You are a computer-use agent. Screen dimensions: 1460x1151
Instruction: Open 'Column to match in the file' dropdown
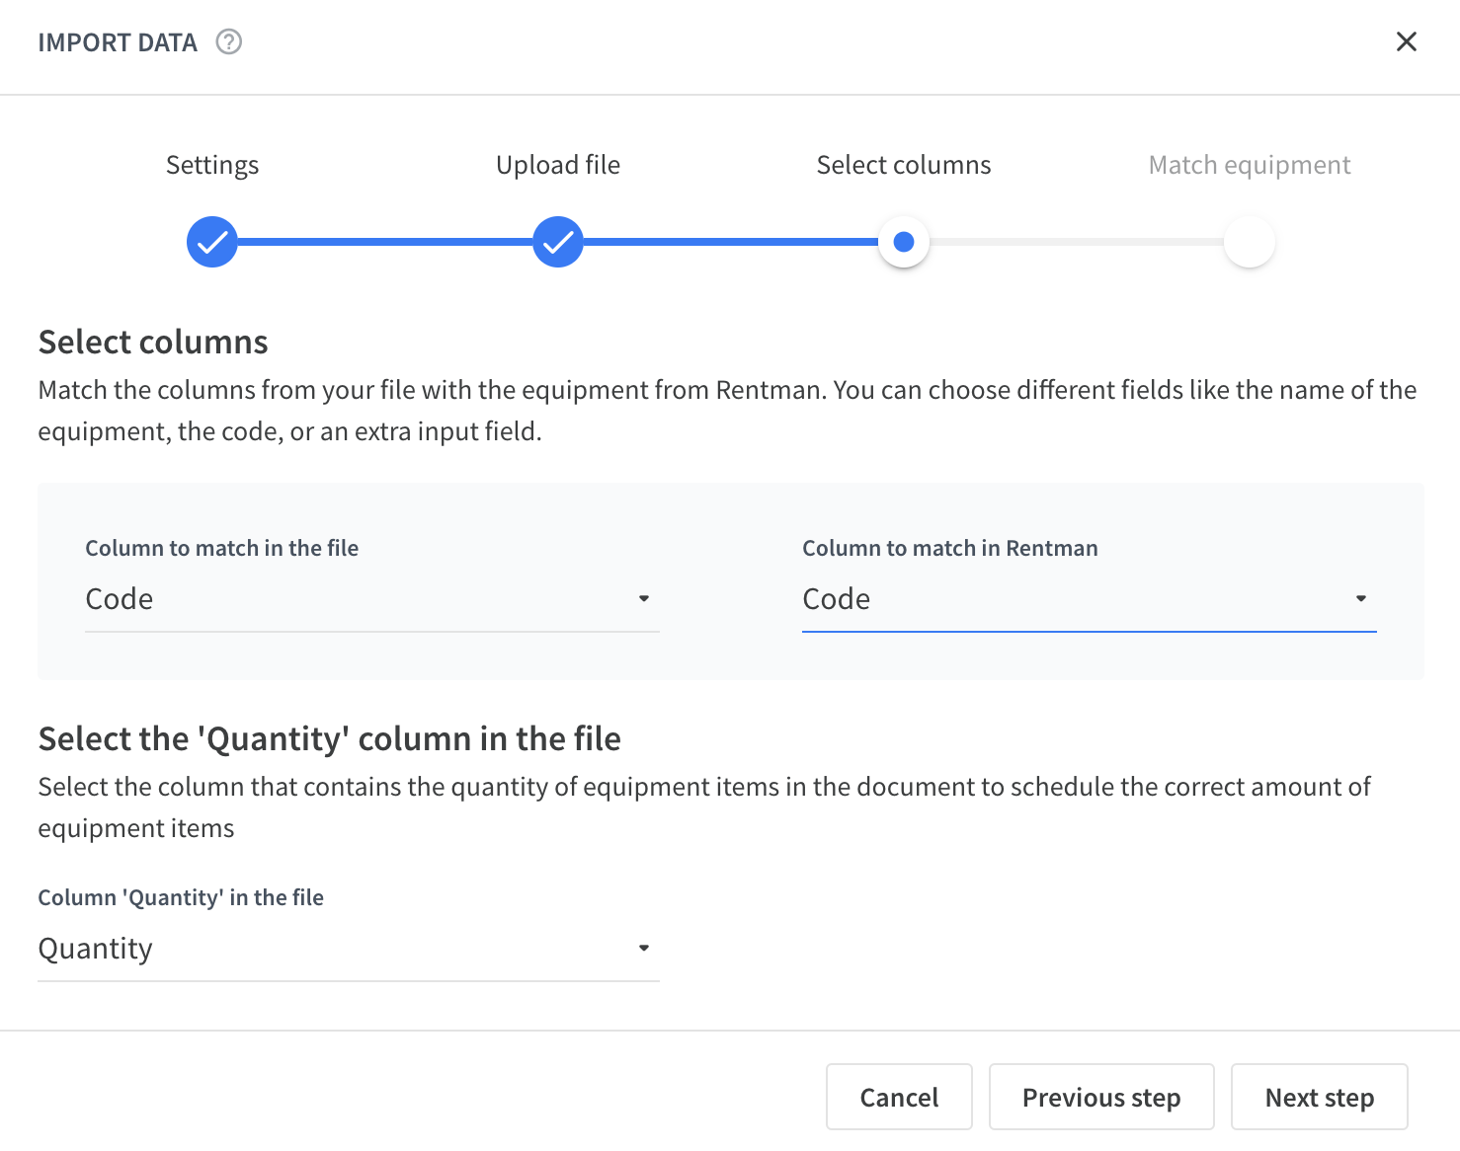[x=372, y=599]
